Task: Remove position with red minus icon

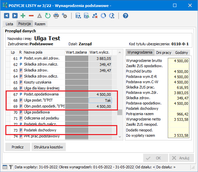Action: pos(31,16)
